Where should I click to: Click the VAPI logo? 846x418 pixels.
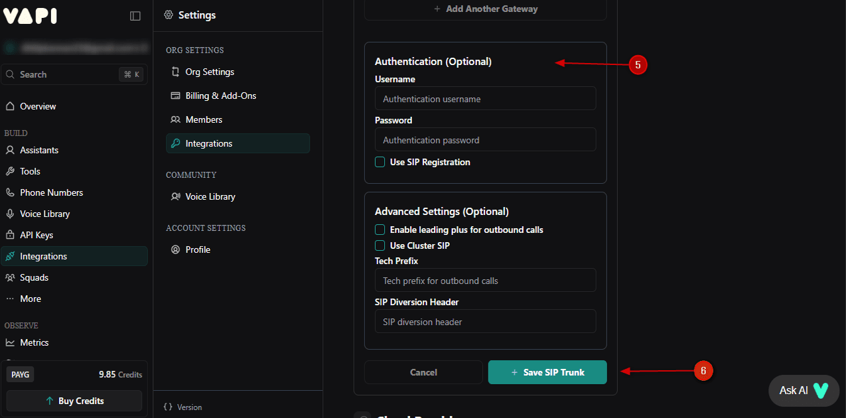click(x=30, y=15)
